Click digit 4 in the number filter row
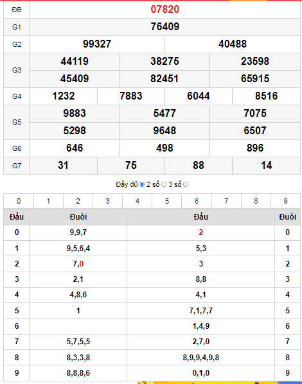The image size is (302, 384). (138, 201)
